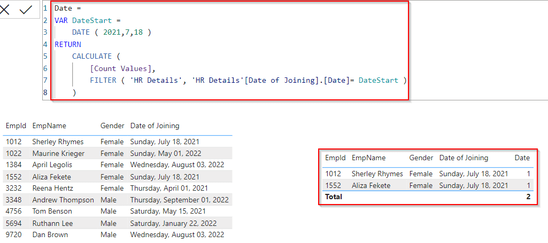This screenshot has height=243, width=548.
Task: Select the Andrew Thompson cell
Action: click(63, 200)
